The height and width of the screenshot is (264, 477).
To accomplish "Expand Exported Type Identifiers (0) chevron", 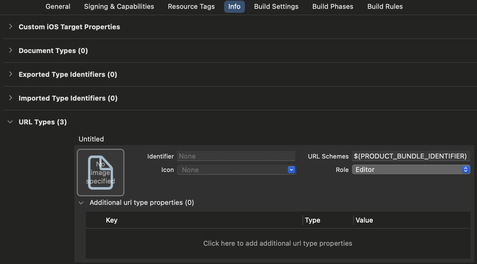I will (x=11, y=74).
